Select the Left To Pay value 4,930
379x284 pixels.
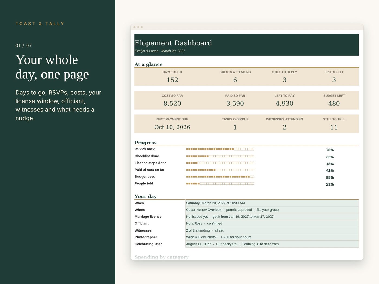pos(285,103)
